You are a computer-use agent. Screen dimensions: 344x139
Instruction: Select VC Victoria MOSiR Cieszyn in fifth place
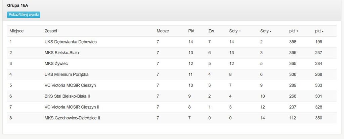[x=70, y=85]
